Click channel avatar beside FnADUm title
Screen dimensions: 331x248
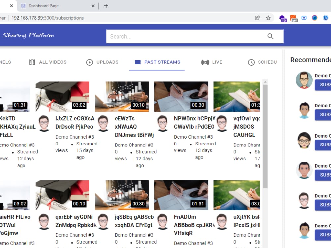(163, 222)
